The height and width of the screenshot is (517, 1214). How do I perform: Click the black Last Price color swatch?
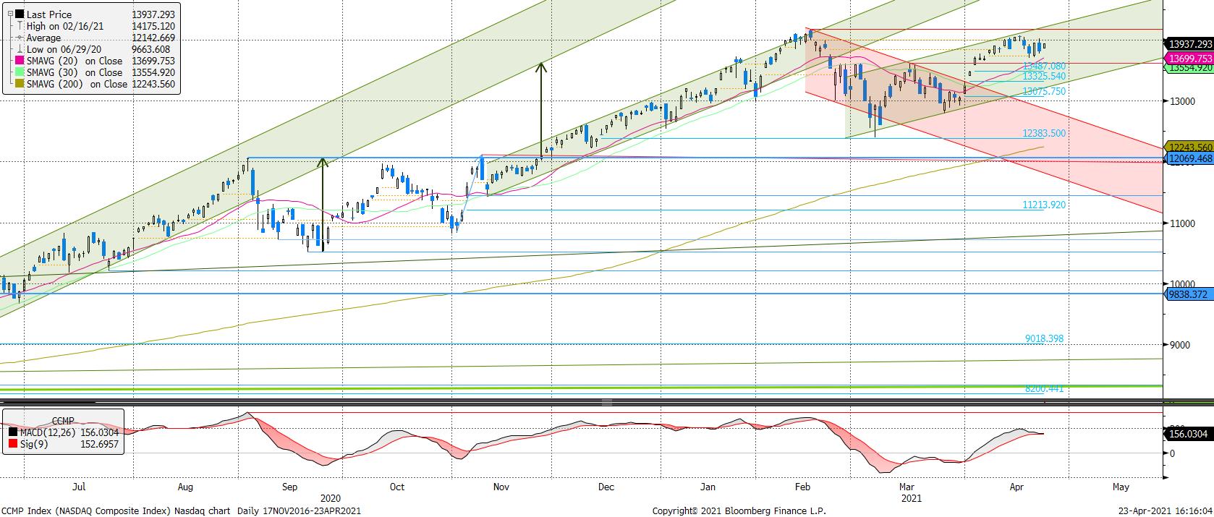pos(20,14)
